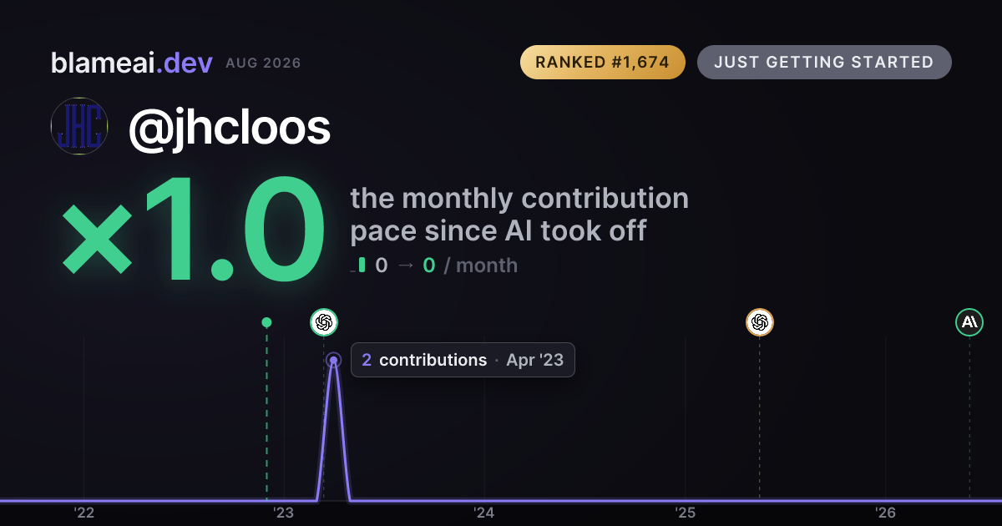Click the JHC profile avatar
This screenshot has width=1002, height=526.
[x=79, y=126]
